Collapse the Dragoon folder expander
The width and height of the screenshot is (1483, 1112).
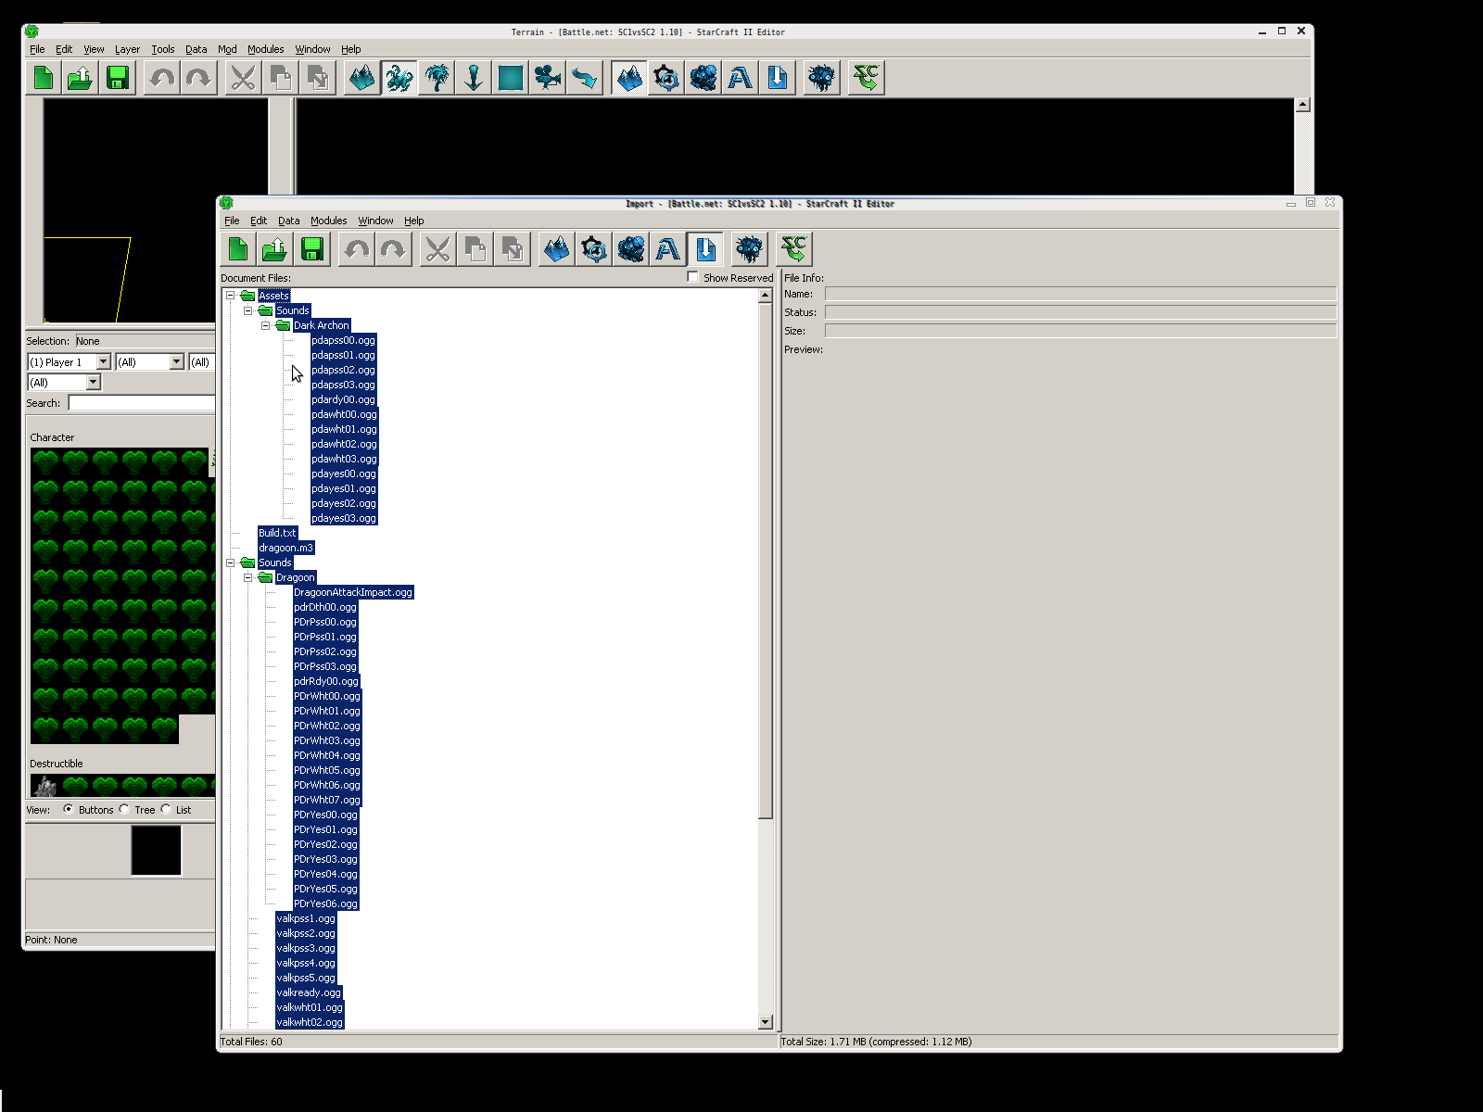coord(248,577)
